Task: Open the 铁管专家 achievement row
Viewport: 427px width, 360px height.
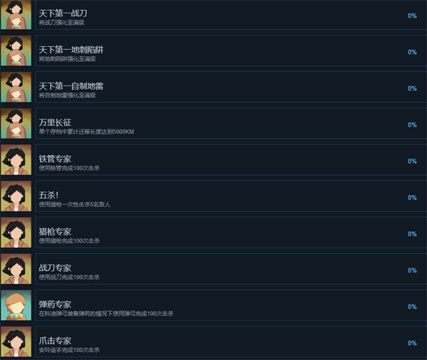Action: point(231,160)
